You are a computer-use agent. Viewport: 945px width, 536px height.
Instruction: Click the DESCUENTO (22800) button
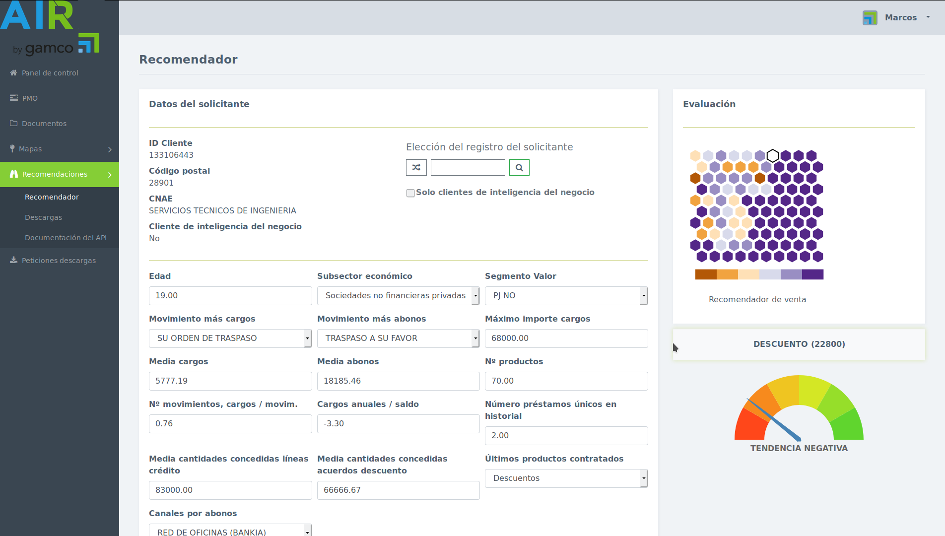799,344
